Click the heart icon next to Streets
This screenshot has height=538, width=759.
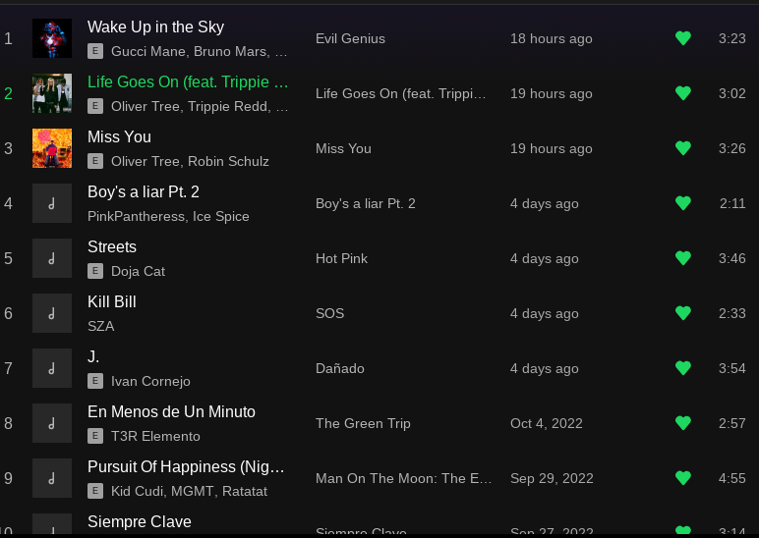683,258
